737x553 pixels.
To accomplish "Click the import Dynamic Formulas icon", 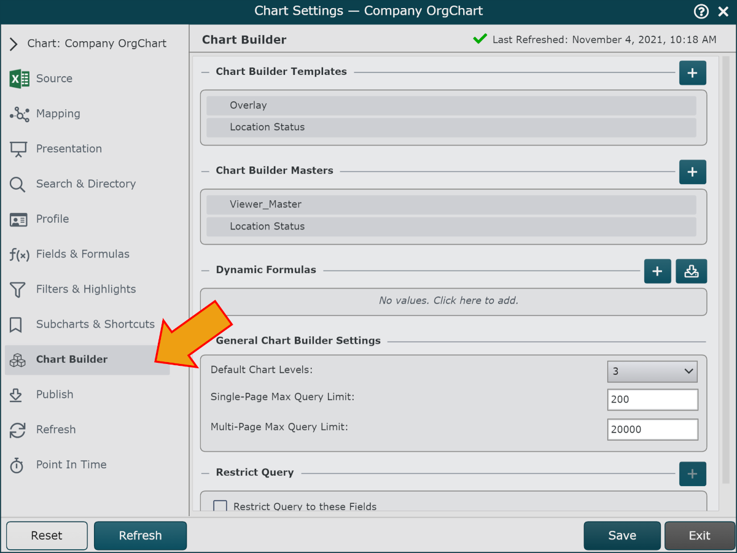I will pos(691,271).
